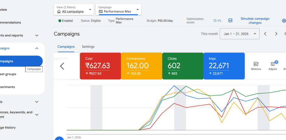Select the green Clicks scorecard
286x140 pixels.
(x=182, y=66)
